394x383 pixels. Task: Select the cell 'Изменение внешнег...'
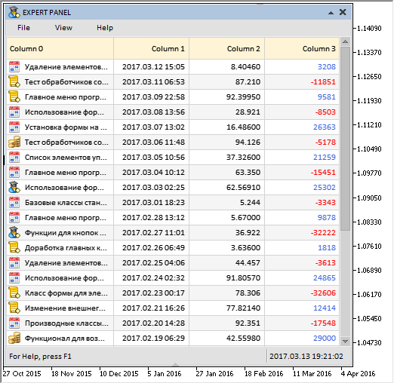coord(60,308)
